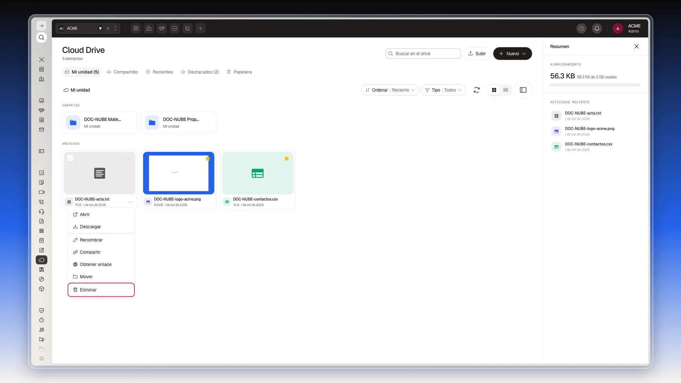Choose Renombrar in the context menu

101,240
